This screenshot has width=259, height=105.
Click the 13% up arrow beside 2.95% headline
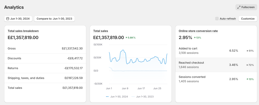pos(195,38)
